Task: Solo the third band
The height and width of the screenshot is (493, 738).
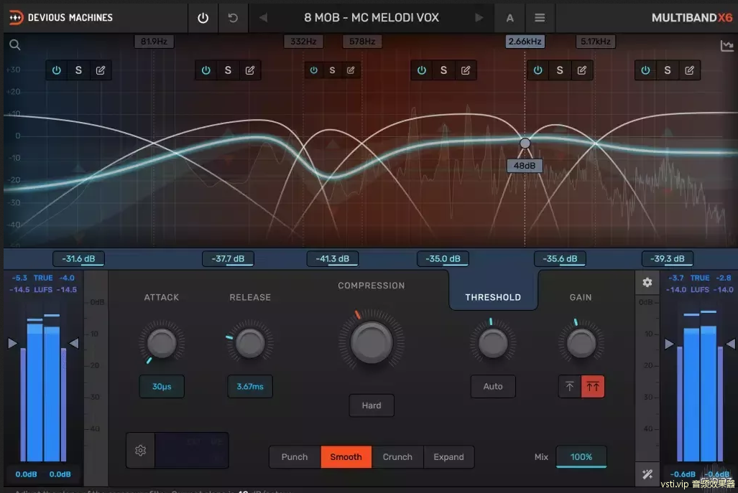Action: pyautogui.click(x=332, y=70)
